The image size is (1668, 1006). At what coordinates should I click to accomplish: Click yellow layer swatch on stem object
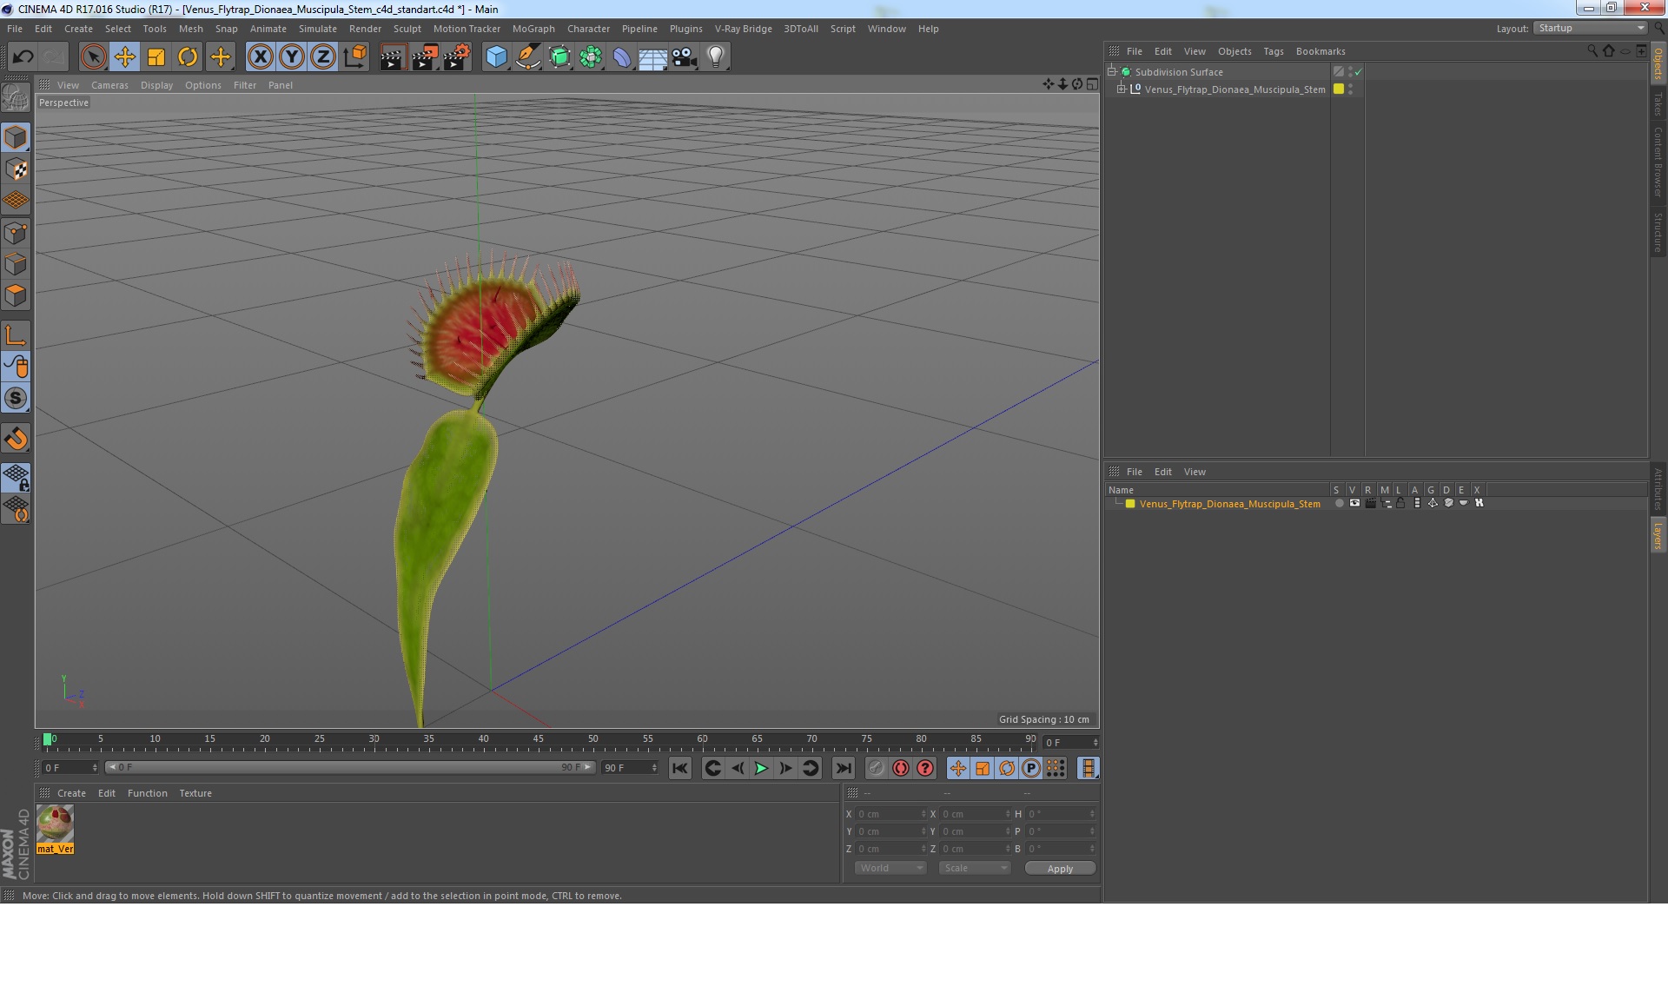(1339, 89)
